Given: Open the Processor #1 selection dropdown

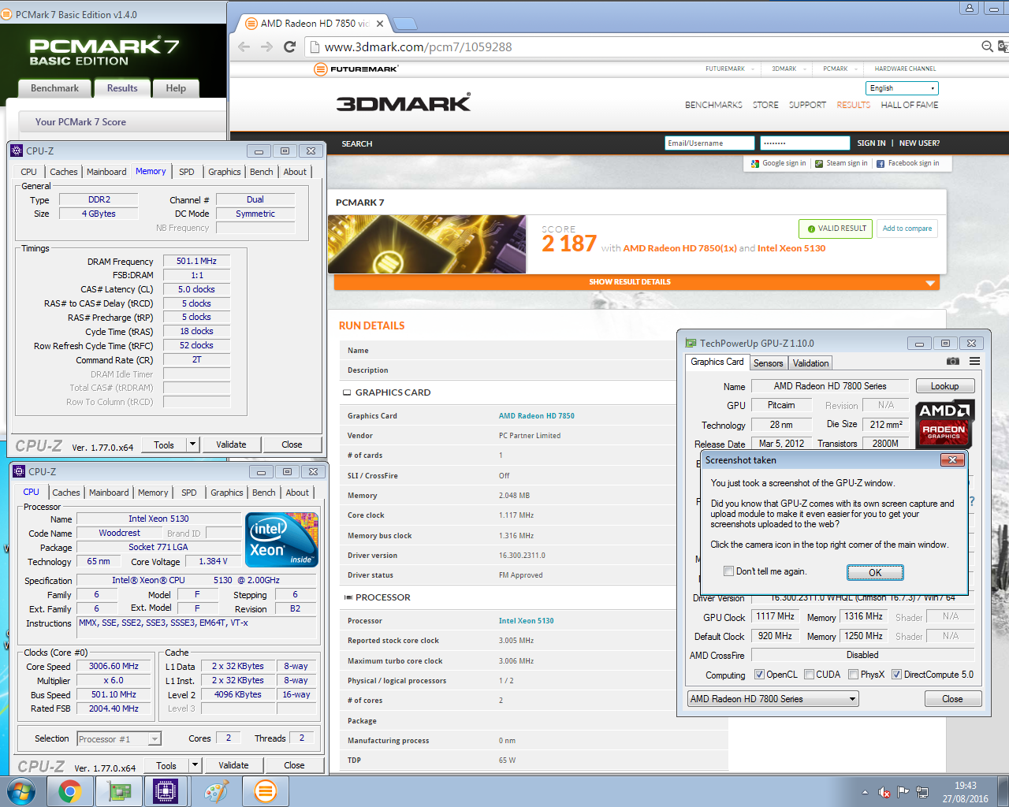Looking at the screenshot, I should (x=119, y=739).
